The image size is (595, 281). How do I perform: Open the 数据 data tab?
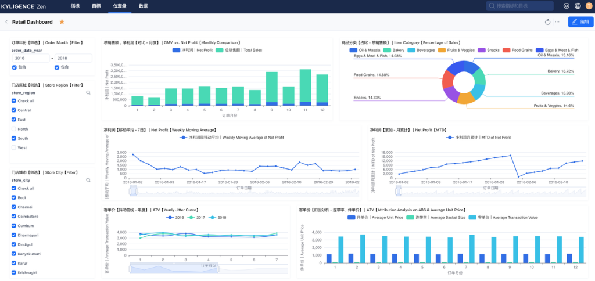click(x=143, y=6)
